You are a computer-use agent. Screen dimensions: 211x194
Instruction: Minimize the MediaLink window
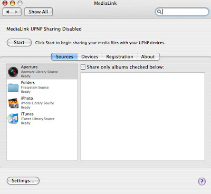(x=13, y=3)
